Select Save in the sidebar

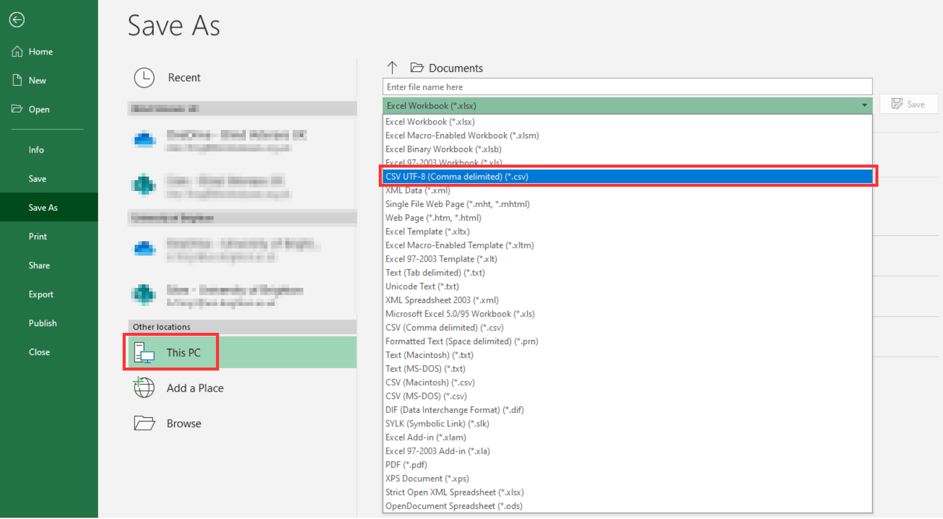[37, 178]
